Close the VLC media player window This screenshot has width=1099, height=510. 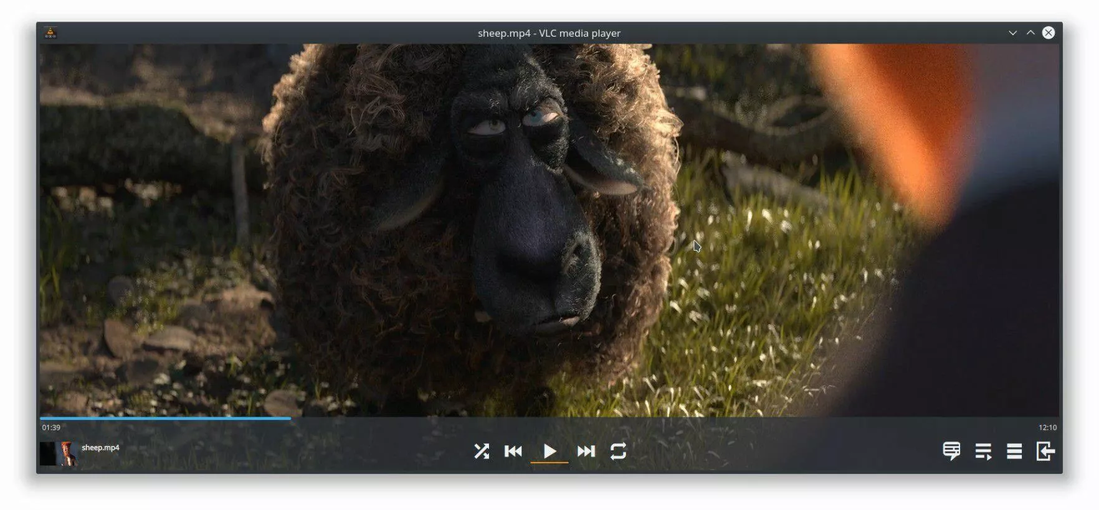tap(1049, 33)
